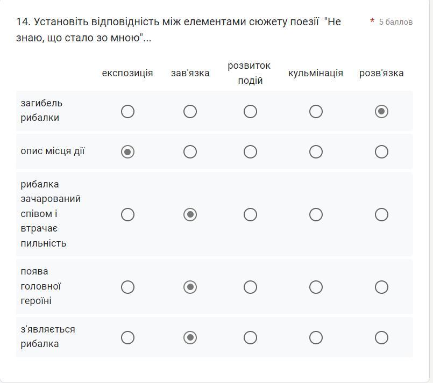The width and height of the screenshot is (433, 383).
Task: Mark 'кульмінація' for 'поява головної героїні' row
Action: coord(316,287)
